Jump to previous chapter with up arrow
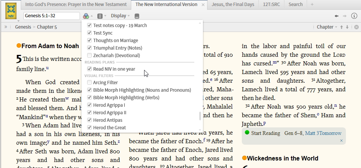The width and height of the screenshot is (361, 168). click(x=341, y=27)
